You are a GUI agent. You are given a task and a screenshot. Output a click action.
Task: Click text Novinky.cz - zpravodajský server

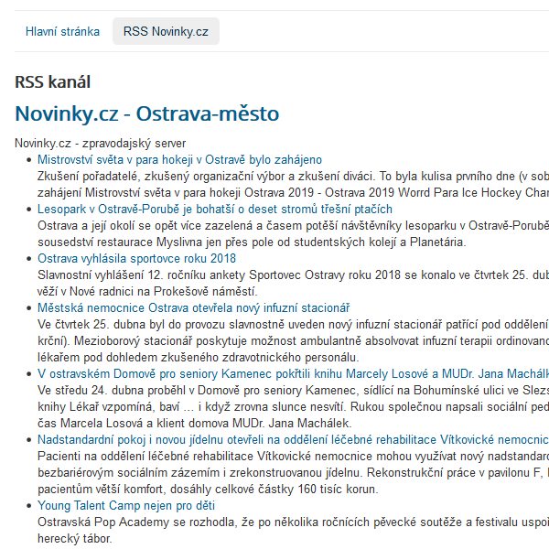tap(100, 144)
